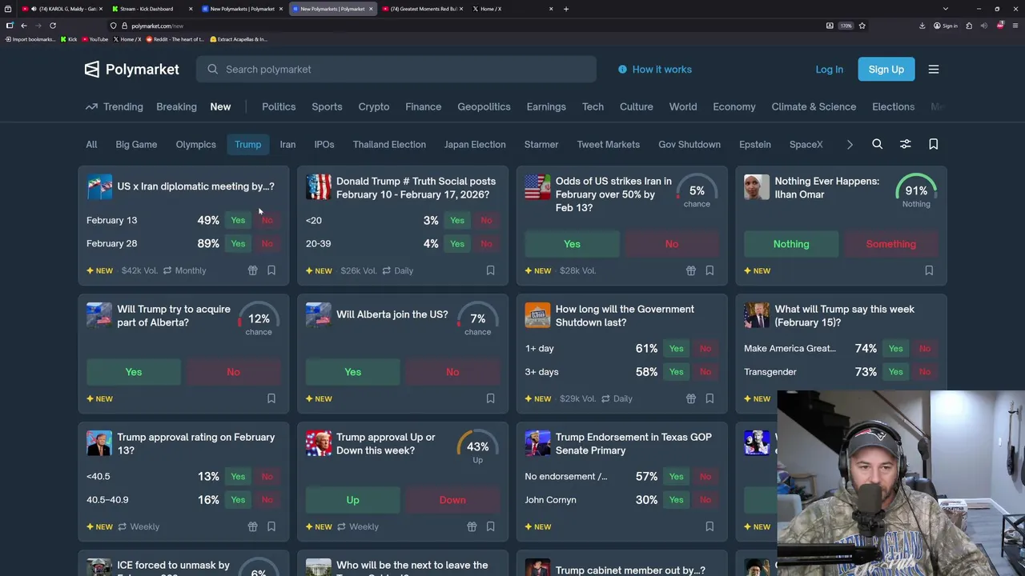
Task: Click the browser reload icon
Action: pyautogui.click(x=53, y=26)
